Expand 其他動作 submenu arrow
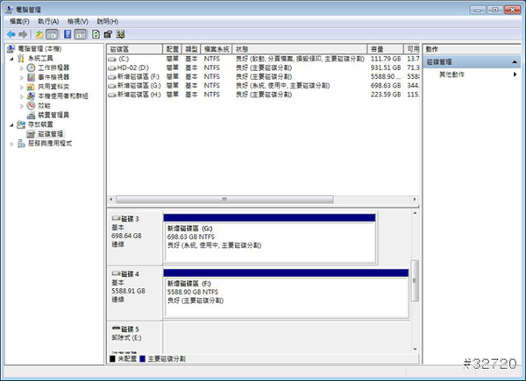526x381 pixels. 515,75
